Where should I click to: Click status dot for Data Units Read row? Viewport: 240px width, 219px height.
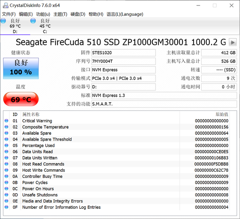[x=7, y=151]
